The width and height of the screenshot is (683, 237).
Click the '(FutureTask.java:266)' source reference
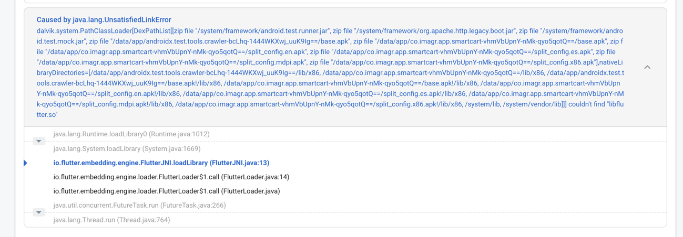tap(193, 206)
